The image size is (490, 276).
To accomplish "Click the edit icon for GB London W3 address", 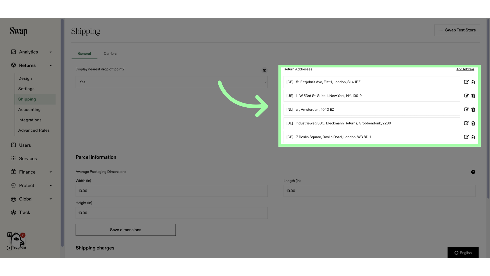I will point(466,137).
